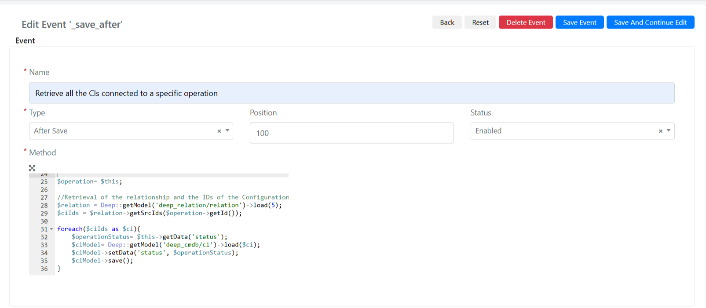Click Save And Continue Edit button

pyautogui.click(x=650, y=22)
